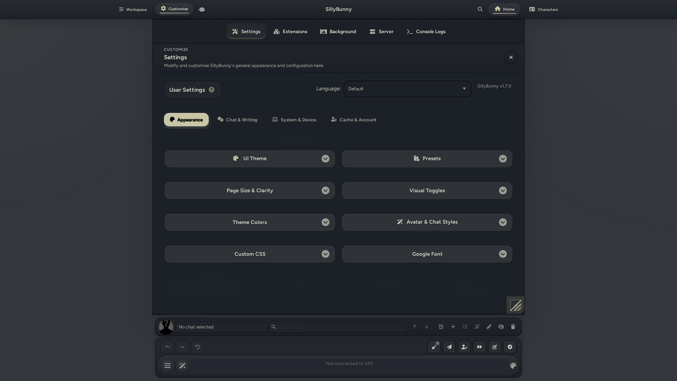Expand the Theme Colors section
This screenshot has width=677, height=381.
(x=250, y=222)
